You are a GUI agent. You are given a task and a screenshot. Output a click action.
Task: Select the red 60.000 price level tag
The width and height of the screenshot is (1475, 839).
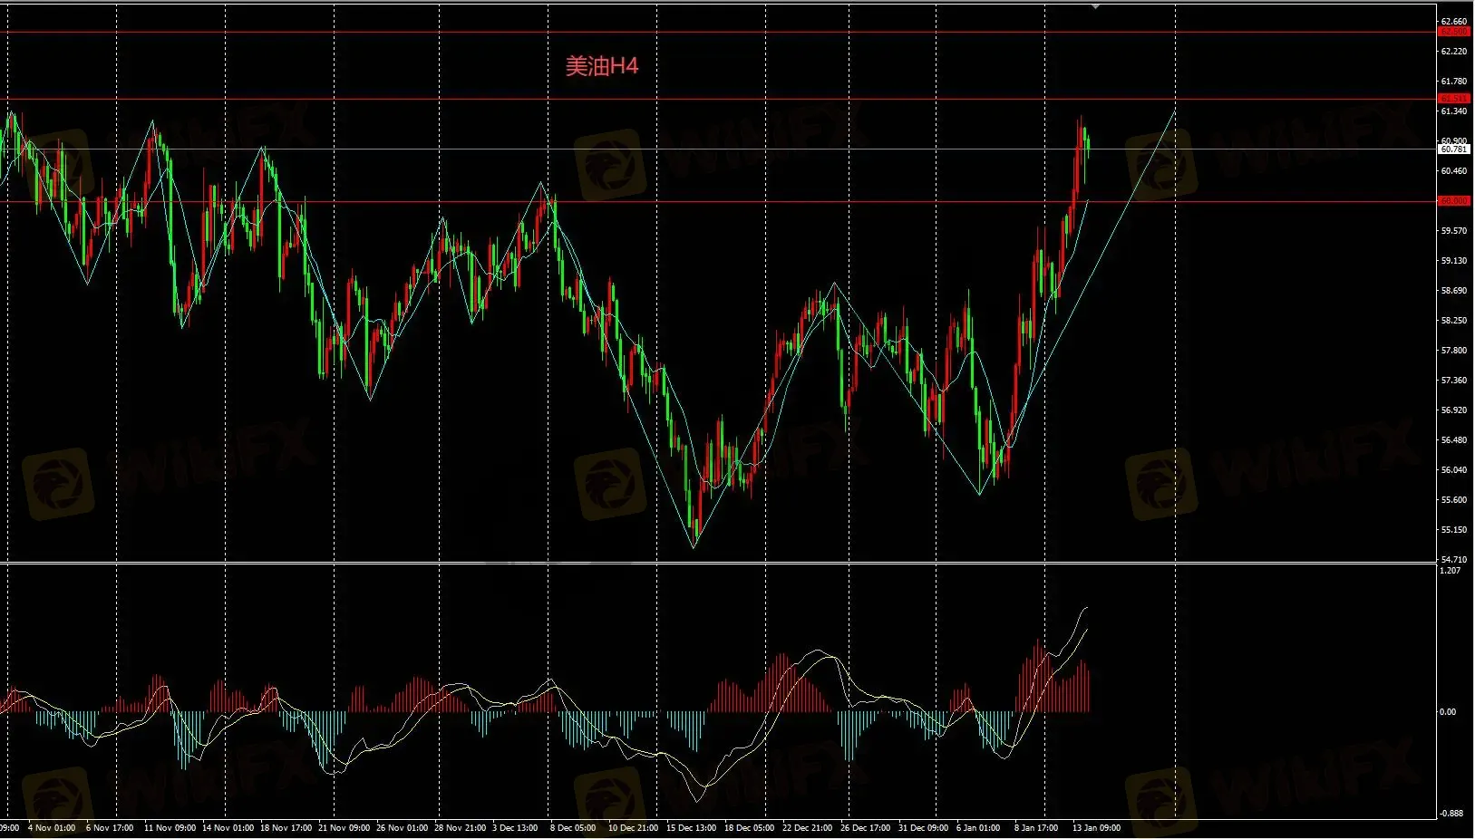coord(1453,201)
